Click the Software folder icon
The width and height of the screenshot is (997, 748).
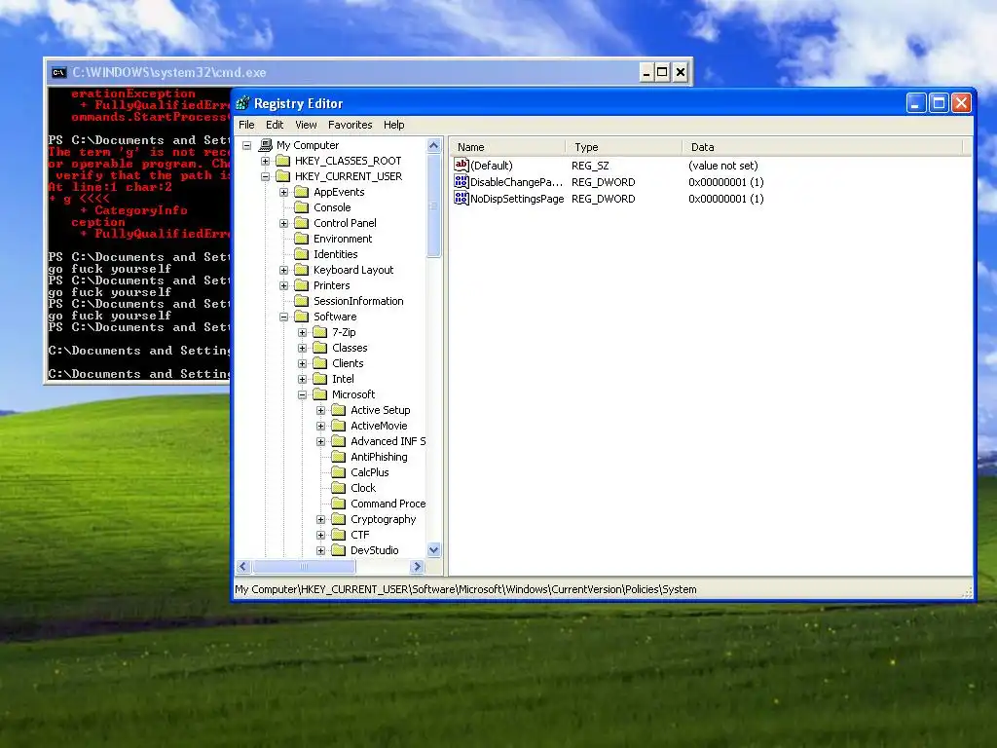[302, 317]
